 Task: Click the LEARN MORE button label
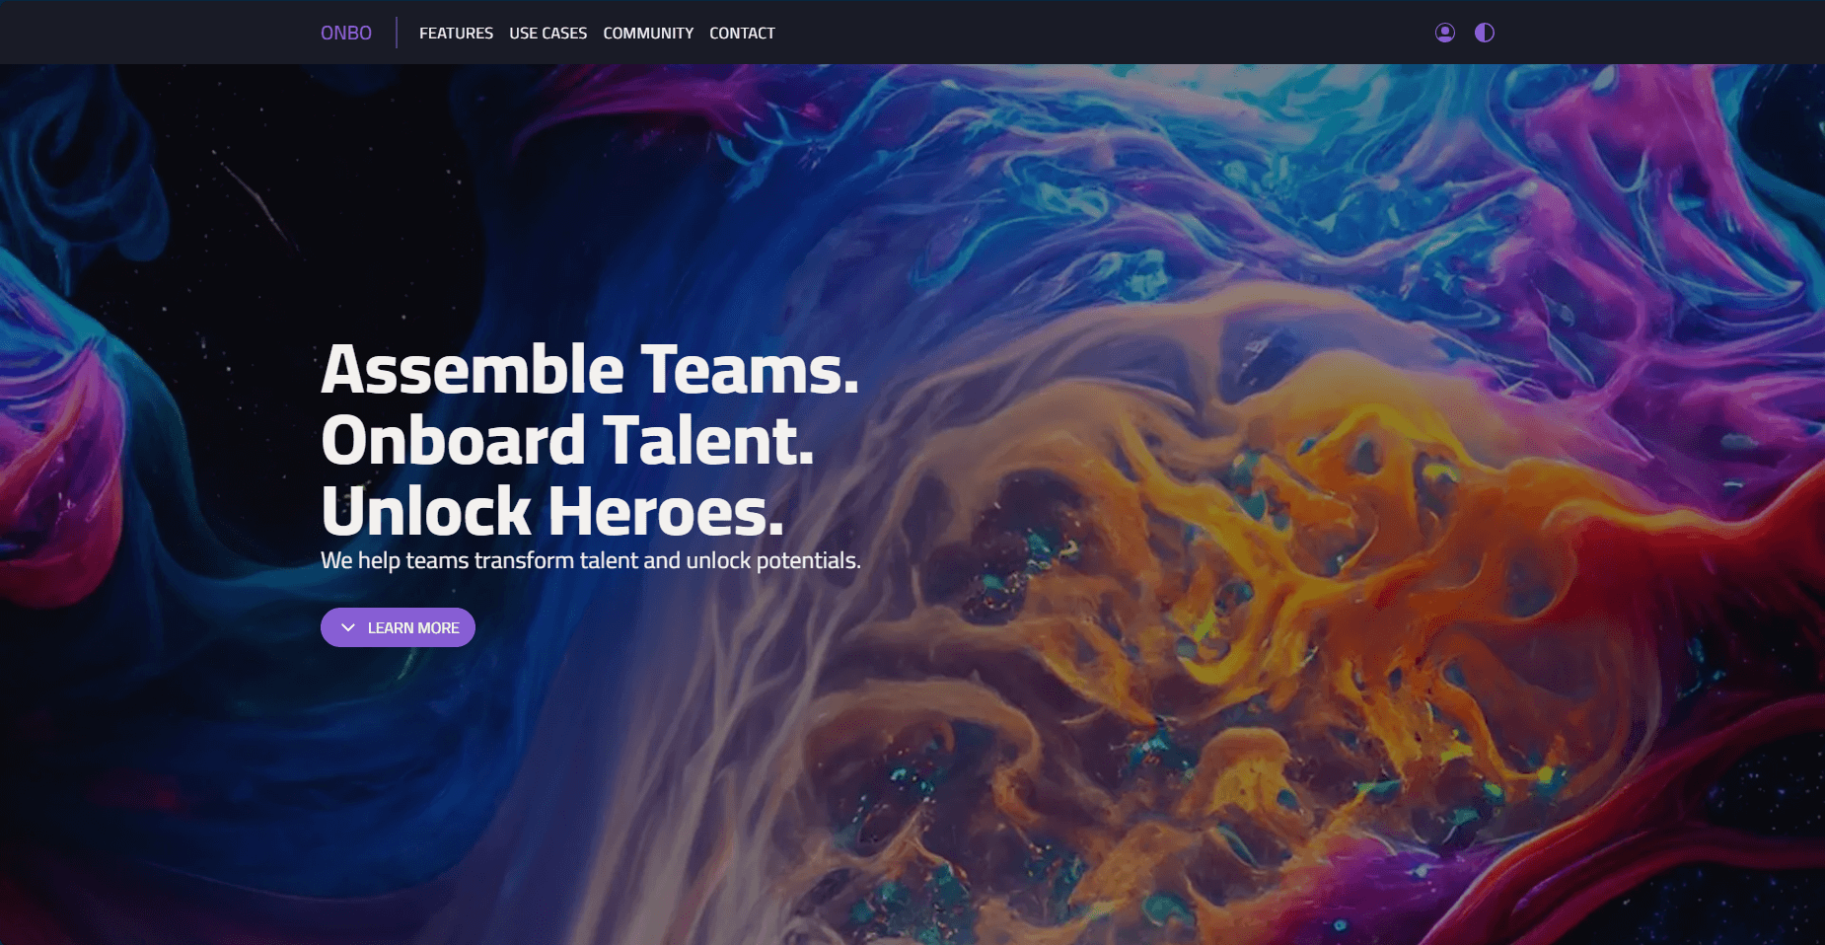pyautogui.click(x=413, y=627)
